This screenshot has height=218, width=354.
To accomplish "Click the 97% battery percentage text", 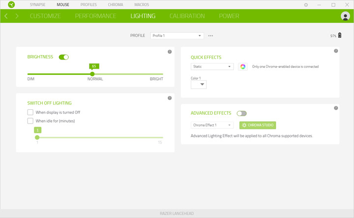I will point(333,36).
